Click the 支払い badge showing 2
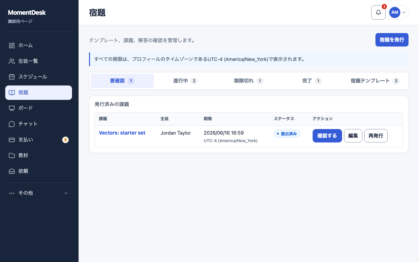The width and height of the screenshot is (419, 262). 65,140
